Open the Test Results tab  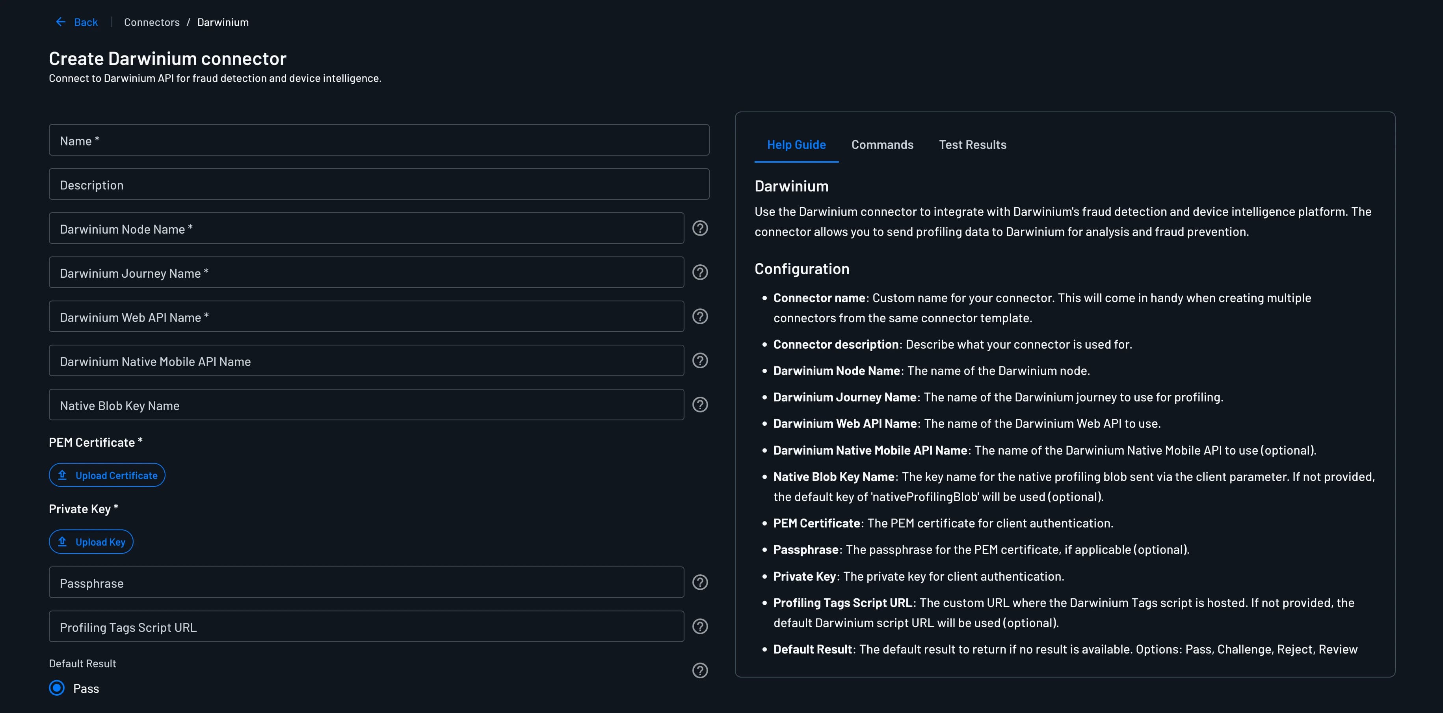pos(972,145)
